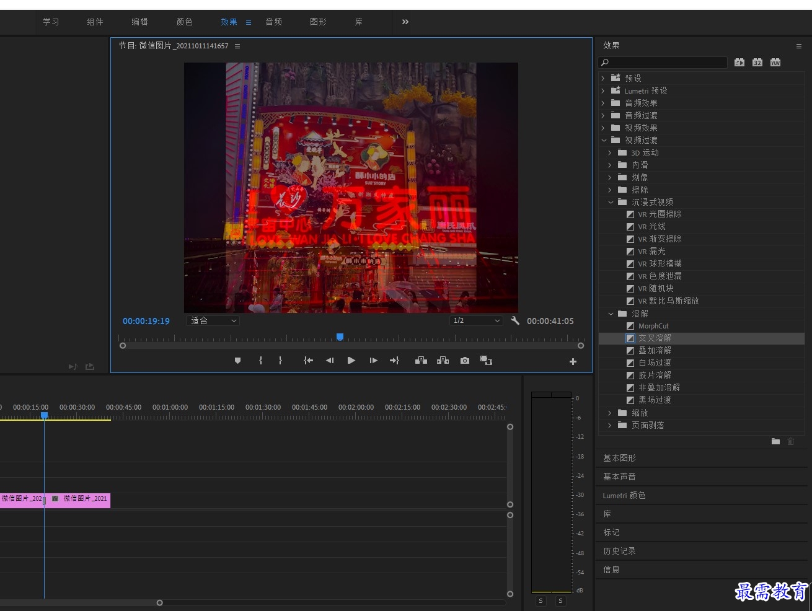
Task: Open the button editor plus icon
Action: tap(573, 361)
